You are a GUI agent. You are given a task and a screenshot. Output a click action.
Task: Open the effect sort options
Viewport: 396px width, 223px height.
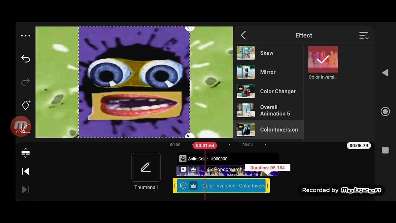364,35
